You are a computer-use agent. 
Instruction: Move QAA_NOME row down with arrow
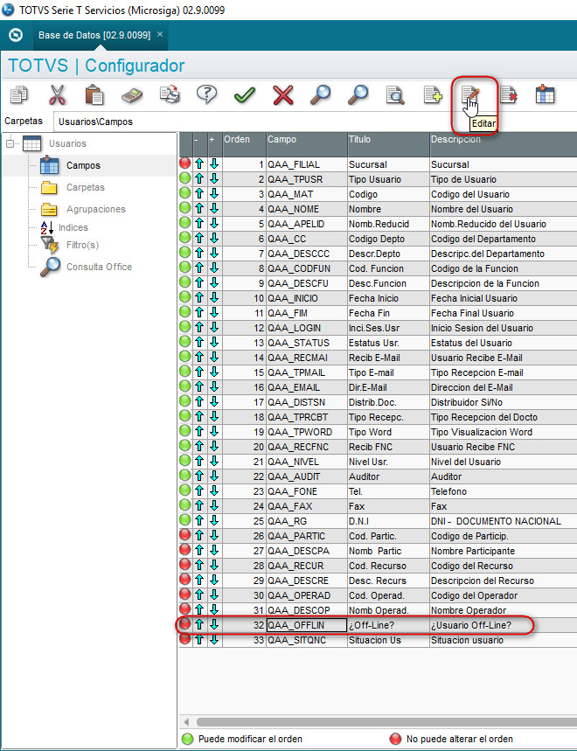(214, 209)
